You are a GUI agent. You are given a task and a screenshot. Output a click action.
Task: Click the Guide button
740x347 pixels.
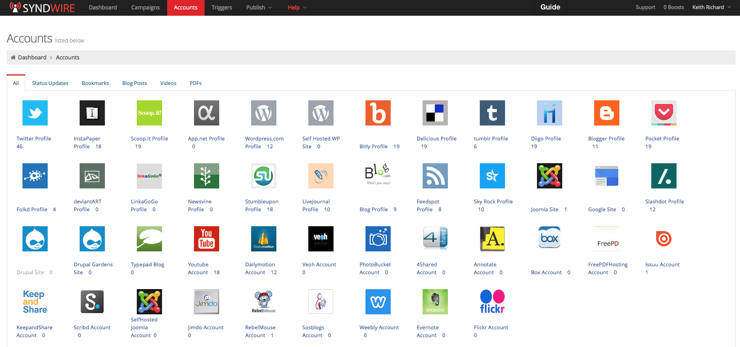click(x=550, y=7)
